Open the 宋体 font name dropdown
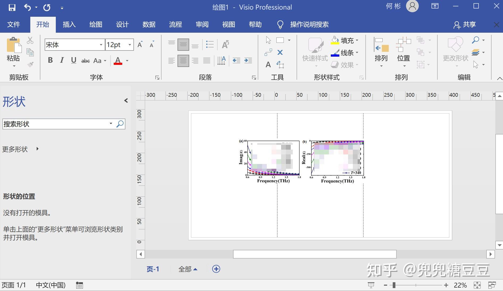Image resolution: width=503 pixels, height=291 pixels. point(101,45)
